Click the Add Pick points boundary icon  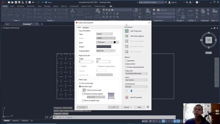coord(126,31)
